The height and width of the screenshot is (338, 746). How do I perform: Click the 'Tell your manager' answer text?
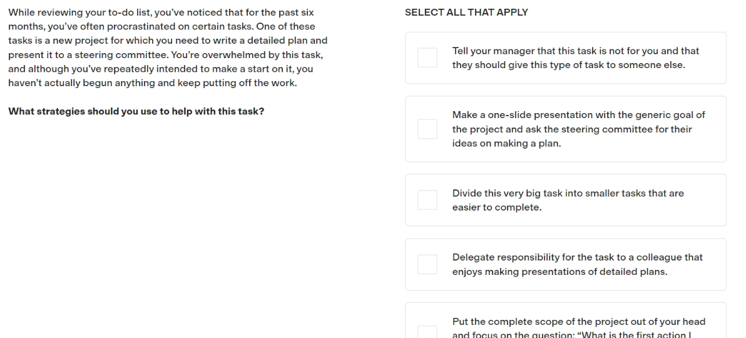[576, 58]
